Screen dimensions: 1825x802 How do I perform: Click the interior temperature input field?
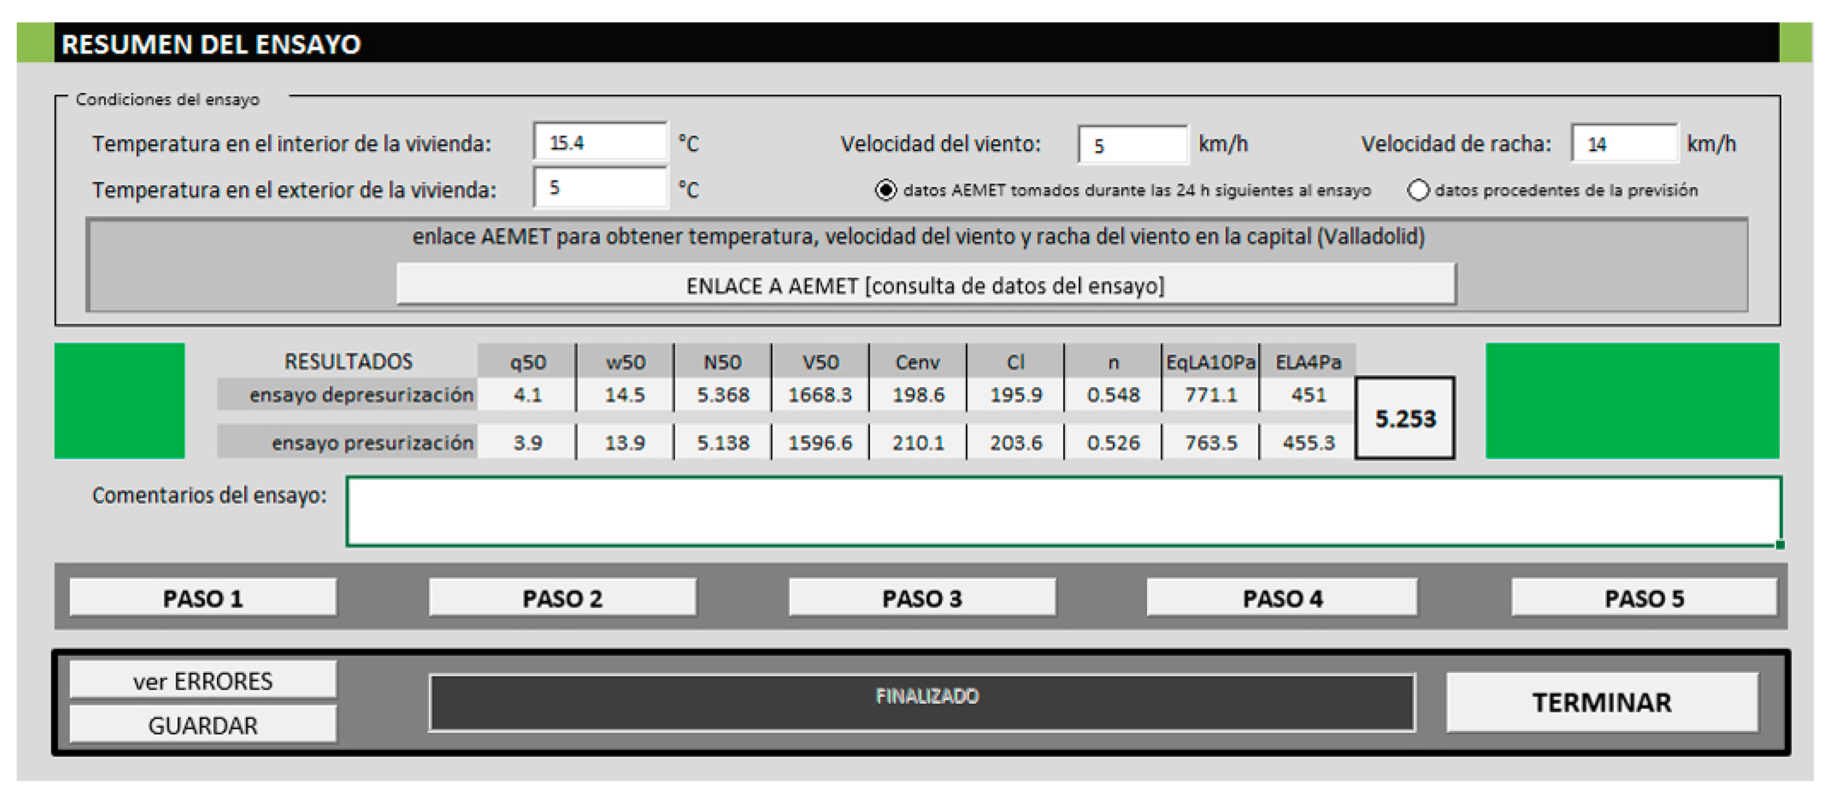[x=600, y=142]
